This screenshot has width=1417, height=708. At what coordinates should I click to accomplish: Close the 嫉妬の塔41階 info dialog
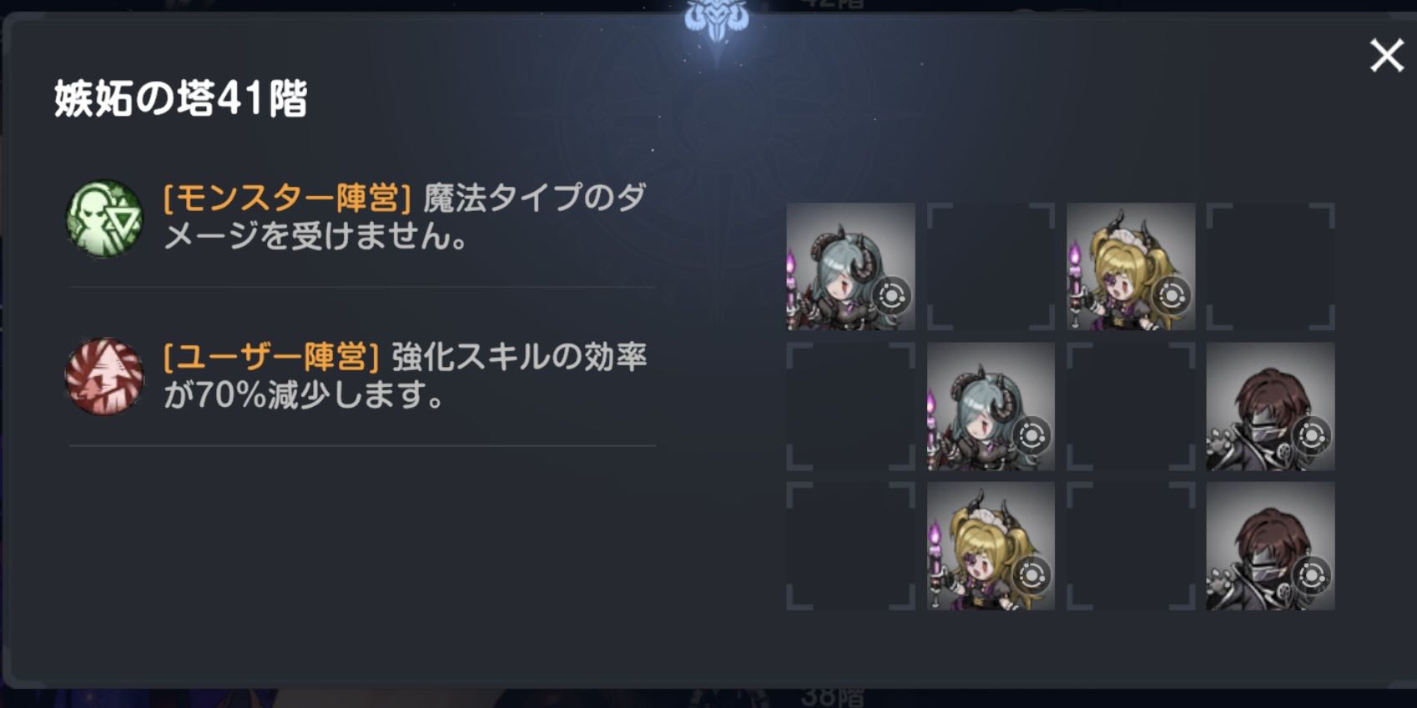[1386, 56]
